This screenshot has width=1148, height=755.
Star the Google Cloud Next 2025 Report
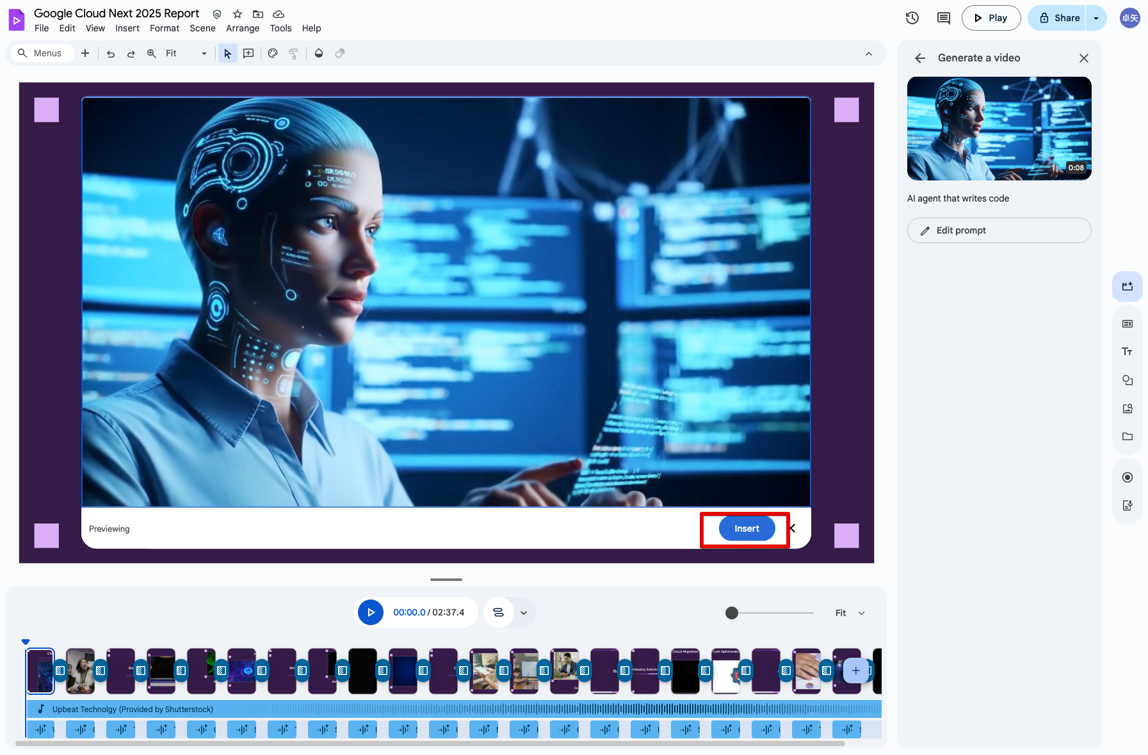pyautogui.click(x=238, y=14)
